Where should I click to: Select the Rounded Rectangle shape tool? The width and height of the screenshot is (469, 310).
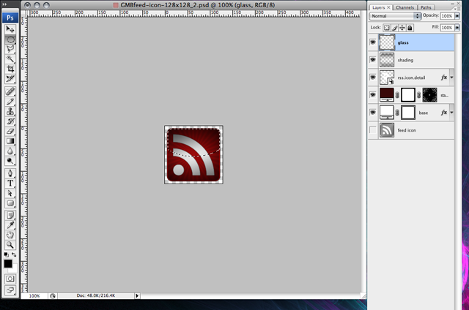(10, 203)
